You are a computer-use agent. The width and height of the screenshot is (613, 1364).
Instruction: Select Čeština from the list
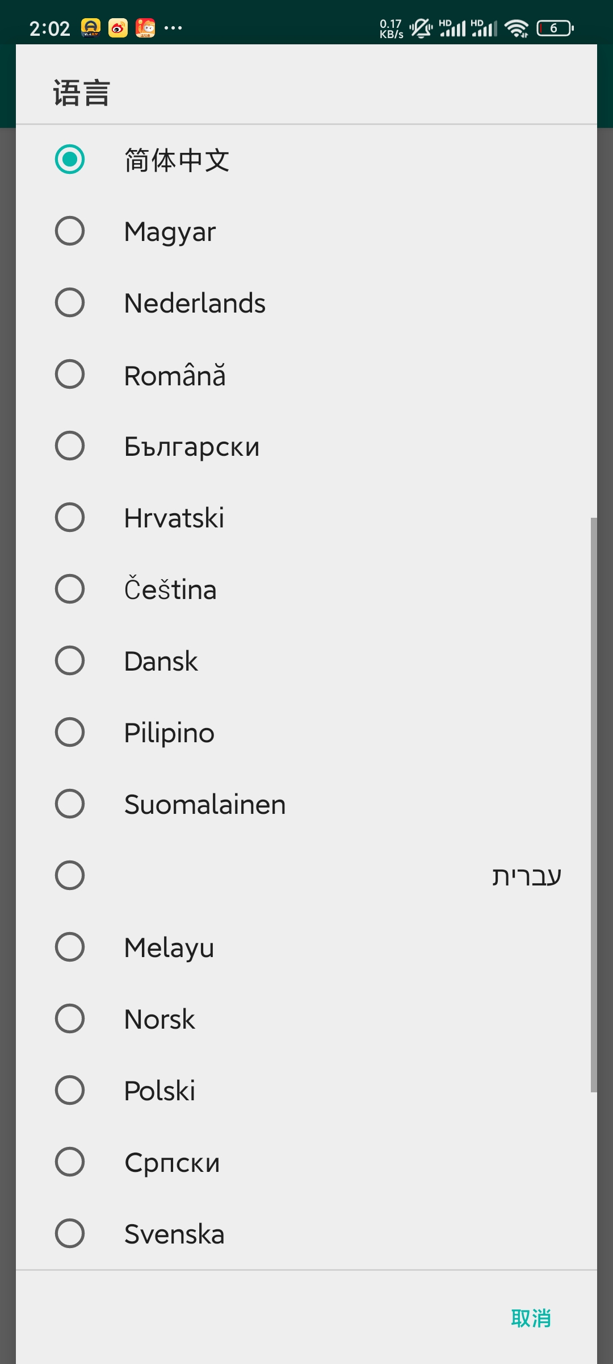[x=306, y=589]
